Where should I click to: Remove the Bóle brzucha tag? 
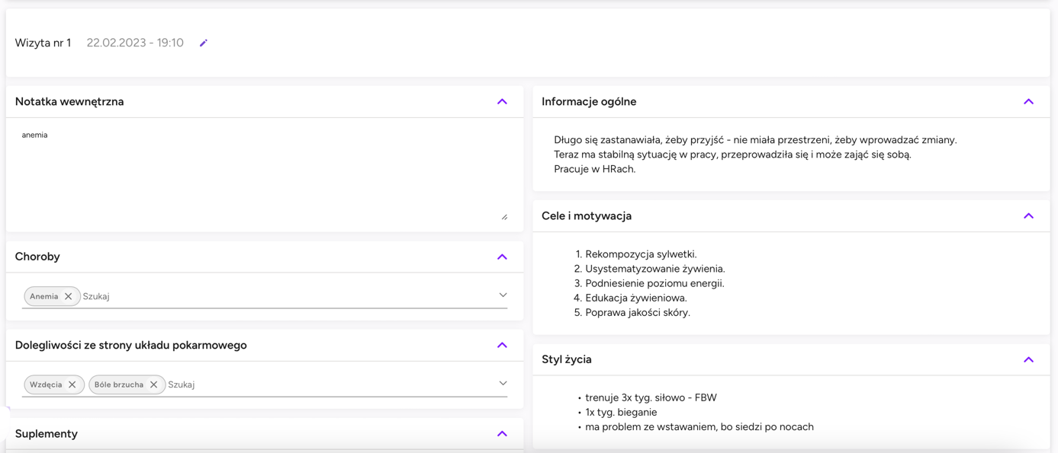[x=153, y=384]
